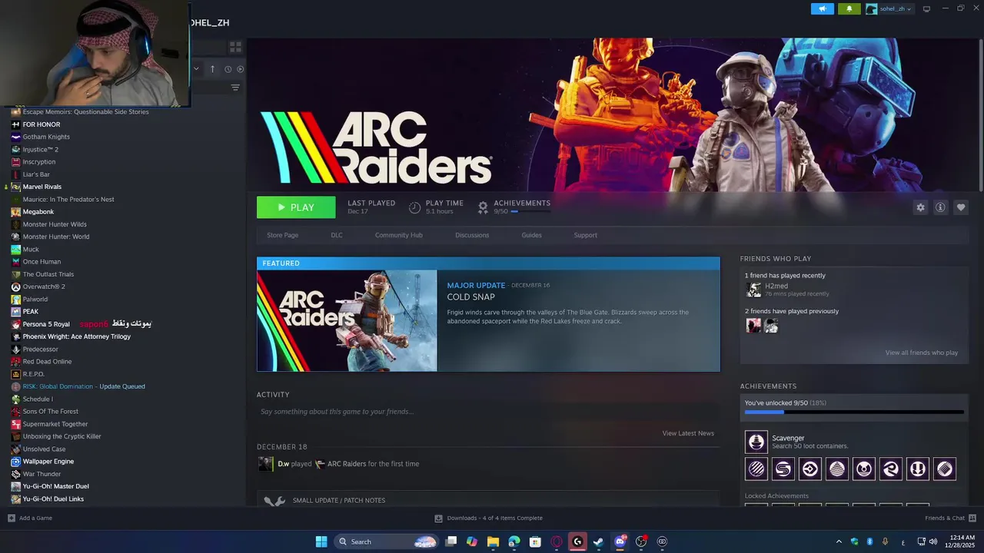
Task: Open Windows Start menu
Action: tap(321, 541)
